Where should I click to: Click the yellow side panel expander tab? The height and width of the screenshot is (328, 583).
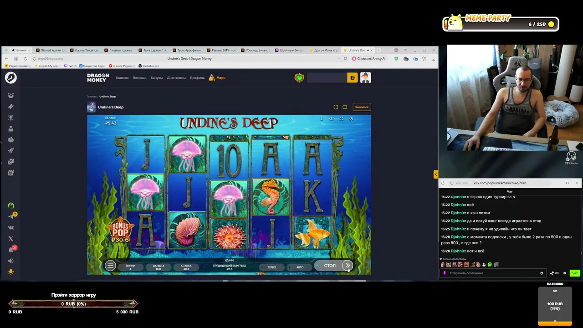[x=435, y=174]
